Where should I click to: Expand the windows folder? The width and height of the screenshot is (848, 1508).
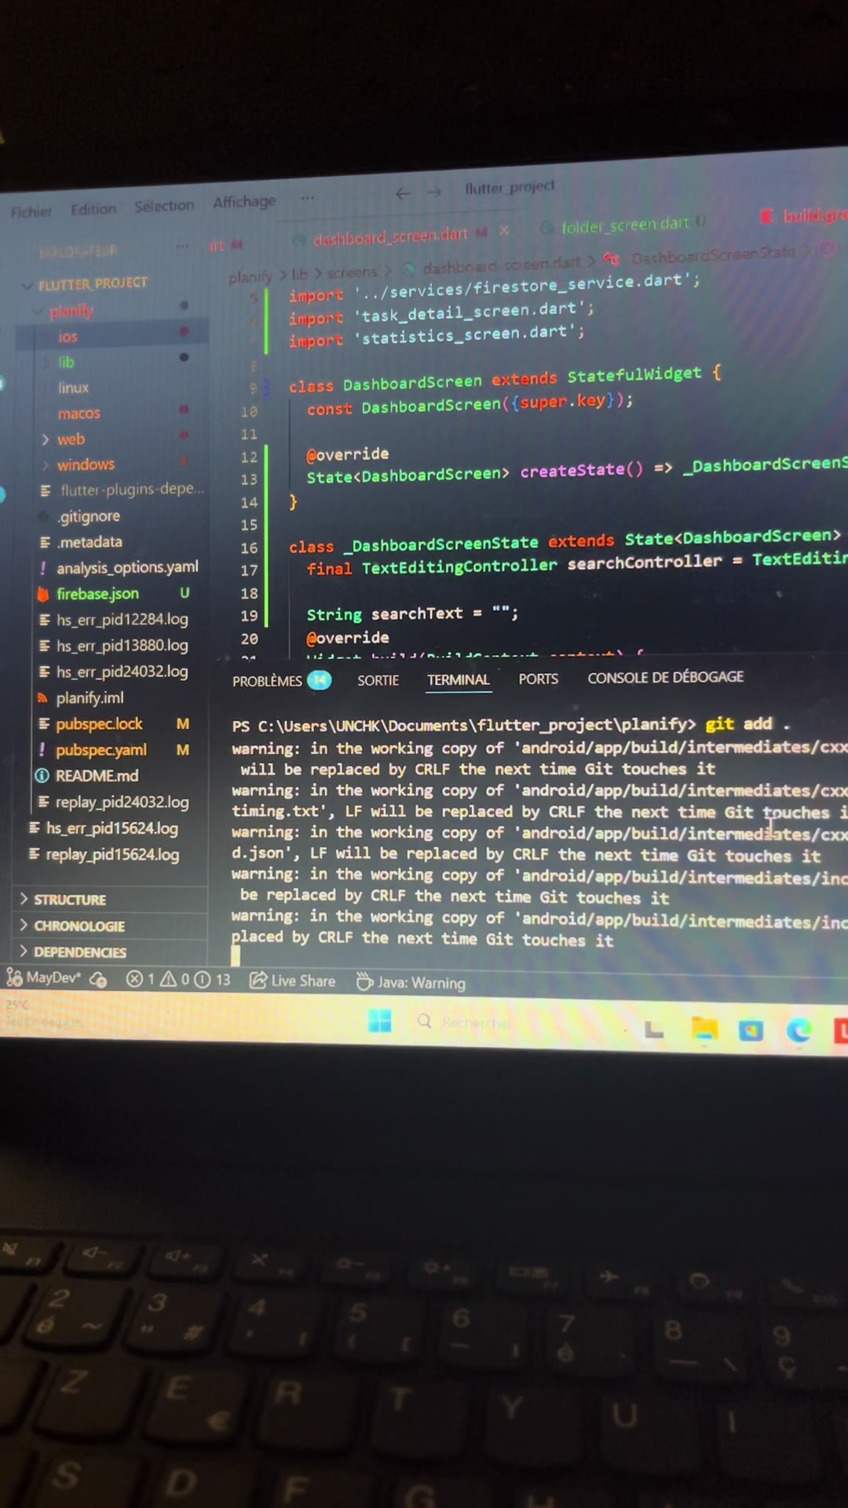(46, 466)
